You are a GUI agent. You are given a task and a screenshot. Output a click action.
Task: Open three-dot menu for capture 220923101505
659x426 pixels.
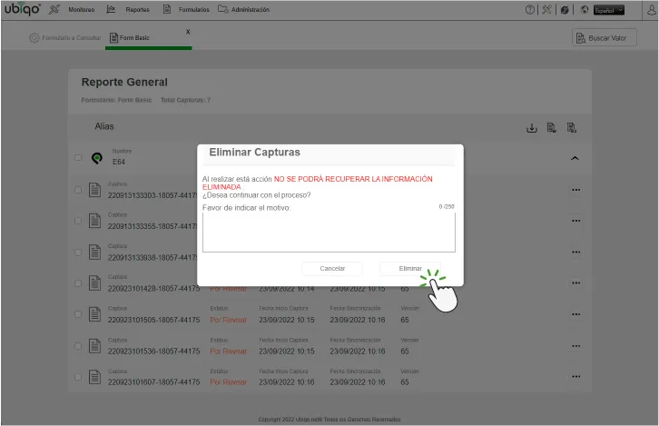pos(576,314)
